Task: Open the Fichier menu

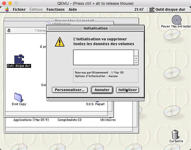Action: 19,9
